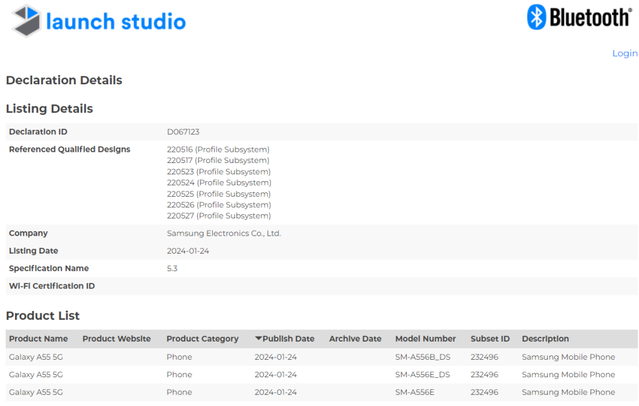Sort table by Model Number header
The width and height of the screenshot is (639, 406).
(425, 339)
